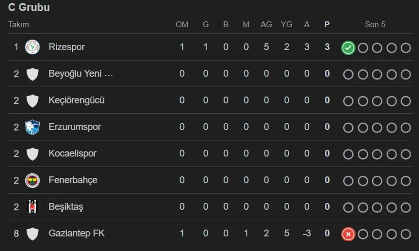
Task: Click Gaziantep FK's red loss icon
Action: tap(348, 234)
